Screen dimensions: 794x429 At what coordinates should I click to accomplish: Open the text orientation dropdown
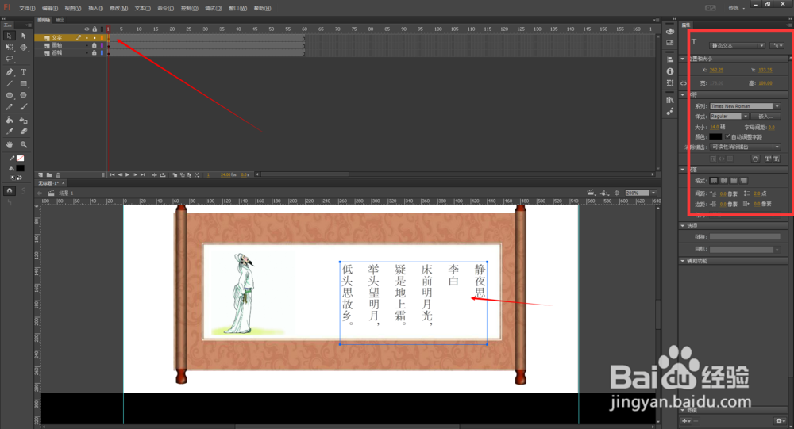point(777,45)
